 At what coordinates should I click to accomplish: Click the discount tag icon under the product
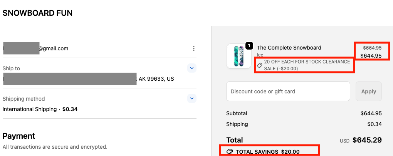(260, 65)
